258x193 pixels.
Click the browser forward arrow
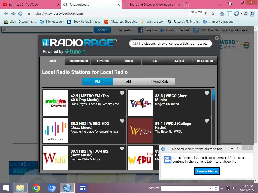coord(13,14)
